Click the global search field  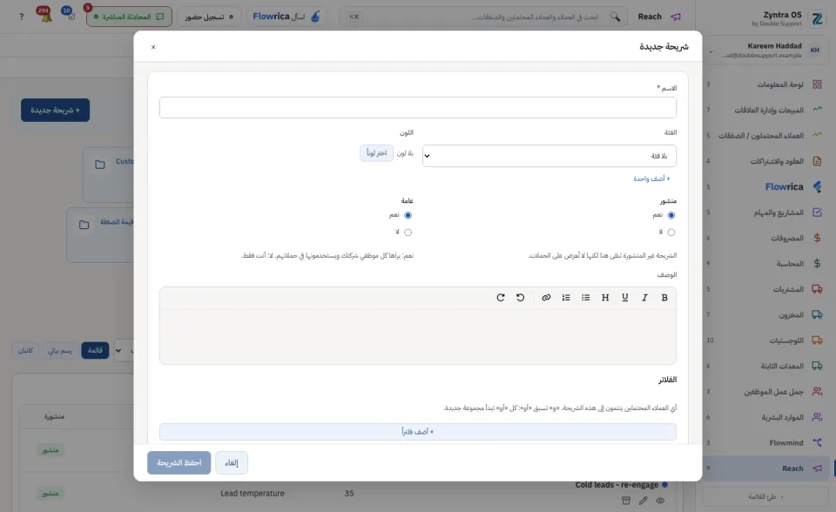point(482,17)
